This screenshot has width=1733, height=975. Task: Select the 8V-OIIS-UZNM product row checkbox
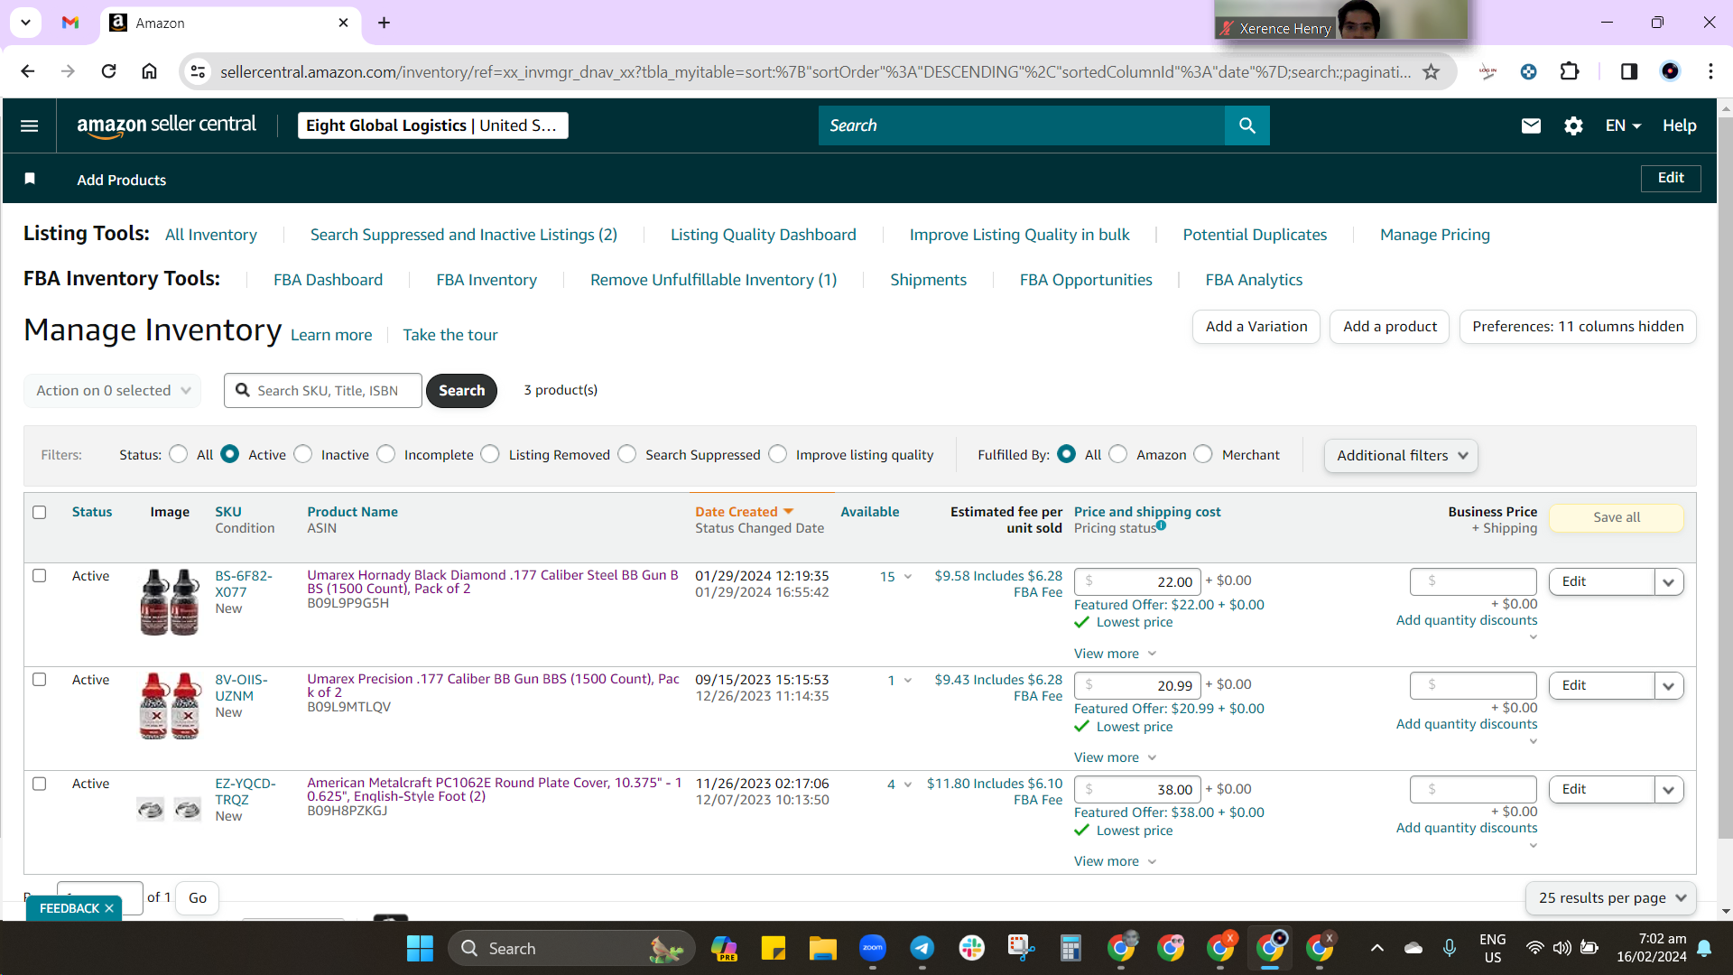click(39, 680)
